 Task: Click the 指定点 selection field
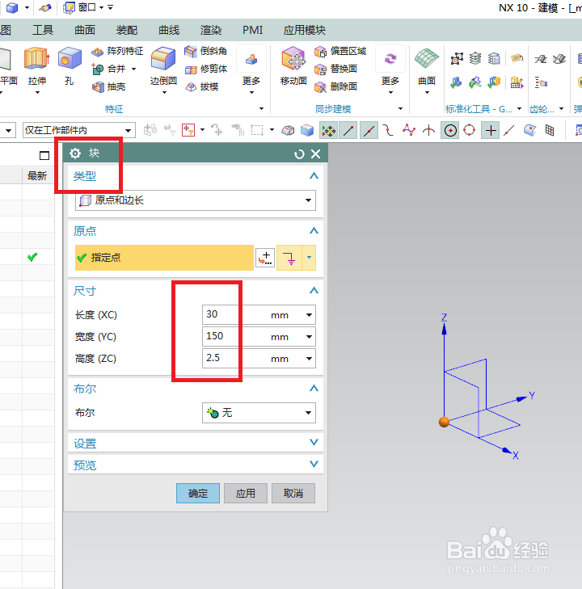(165, 258)
